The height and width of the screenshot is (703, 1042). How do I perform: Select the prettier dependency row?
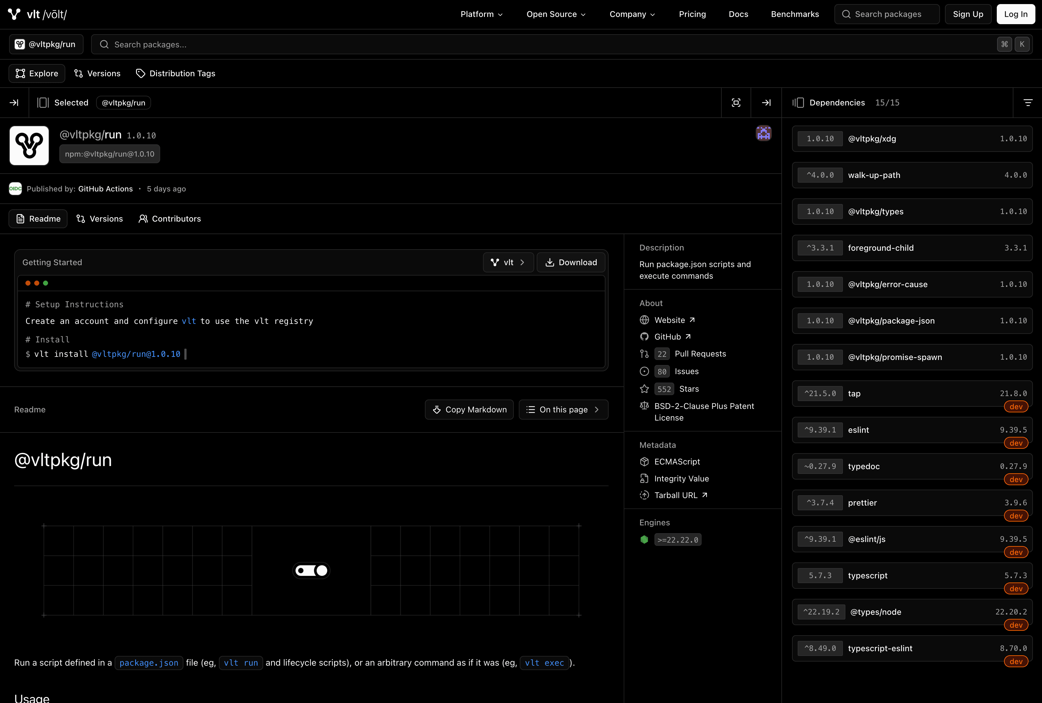[x=912, y=503]
